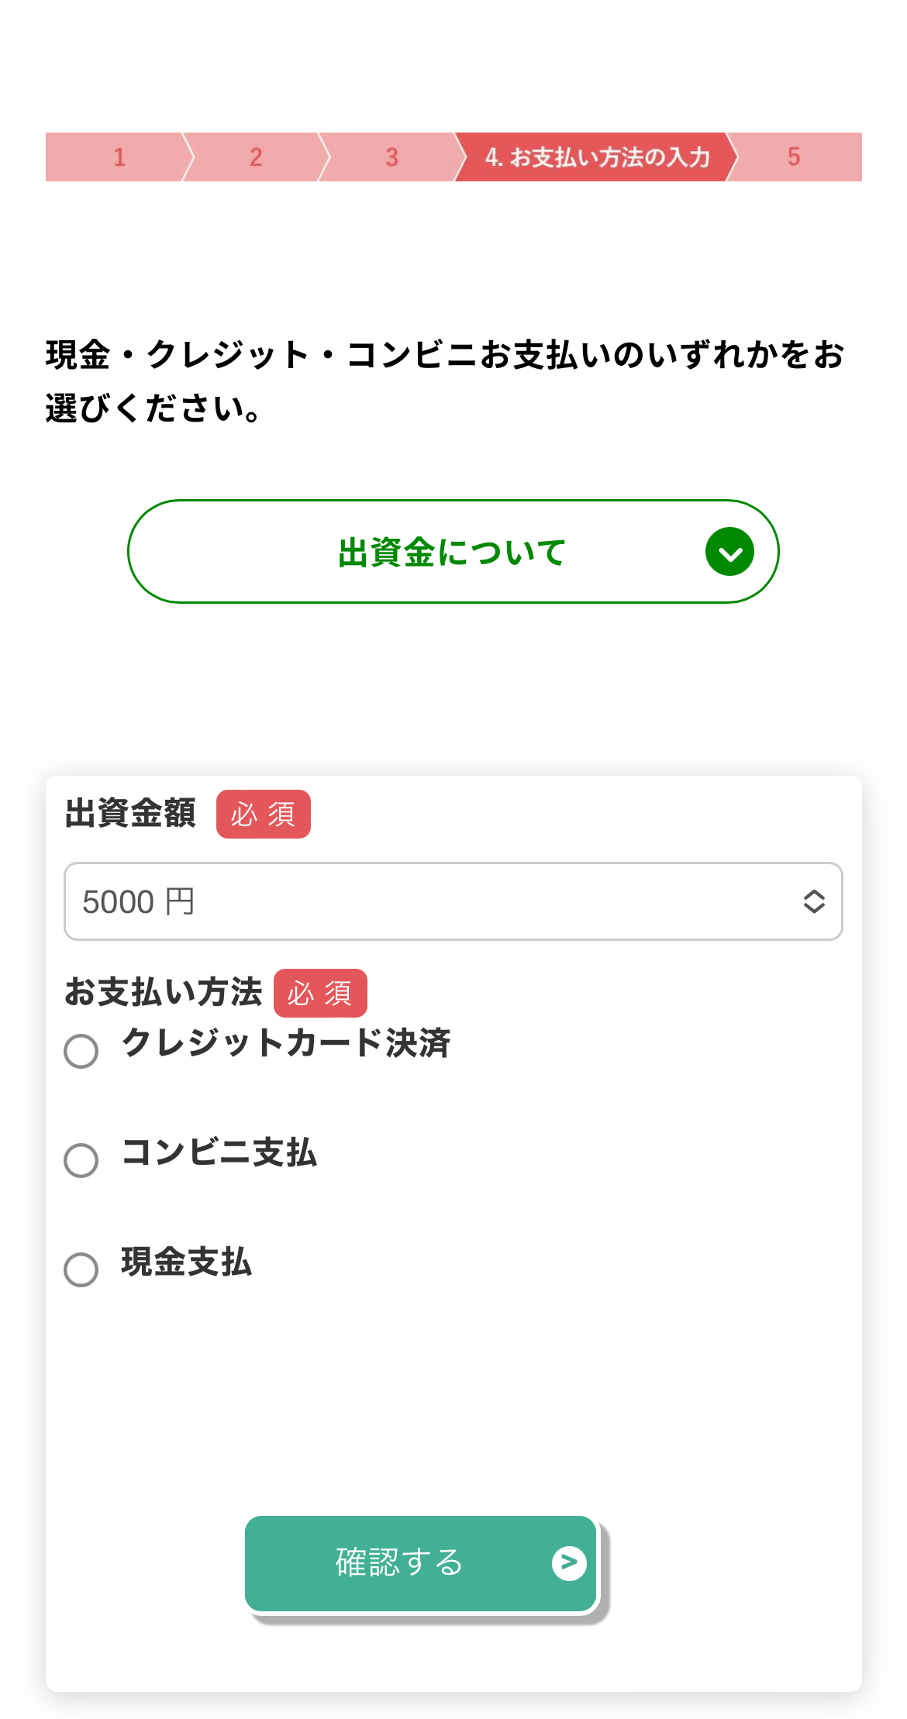Select the クレジットカード決済 radio button
This screenshot has height=1719, width=907.
pyautogui.click(x=81, y=1052)
